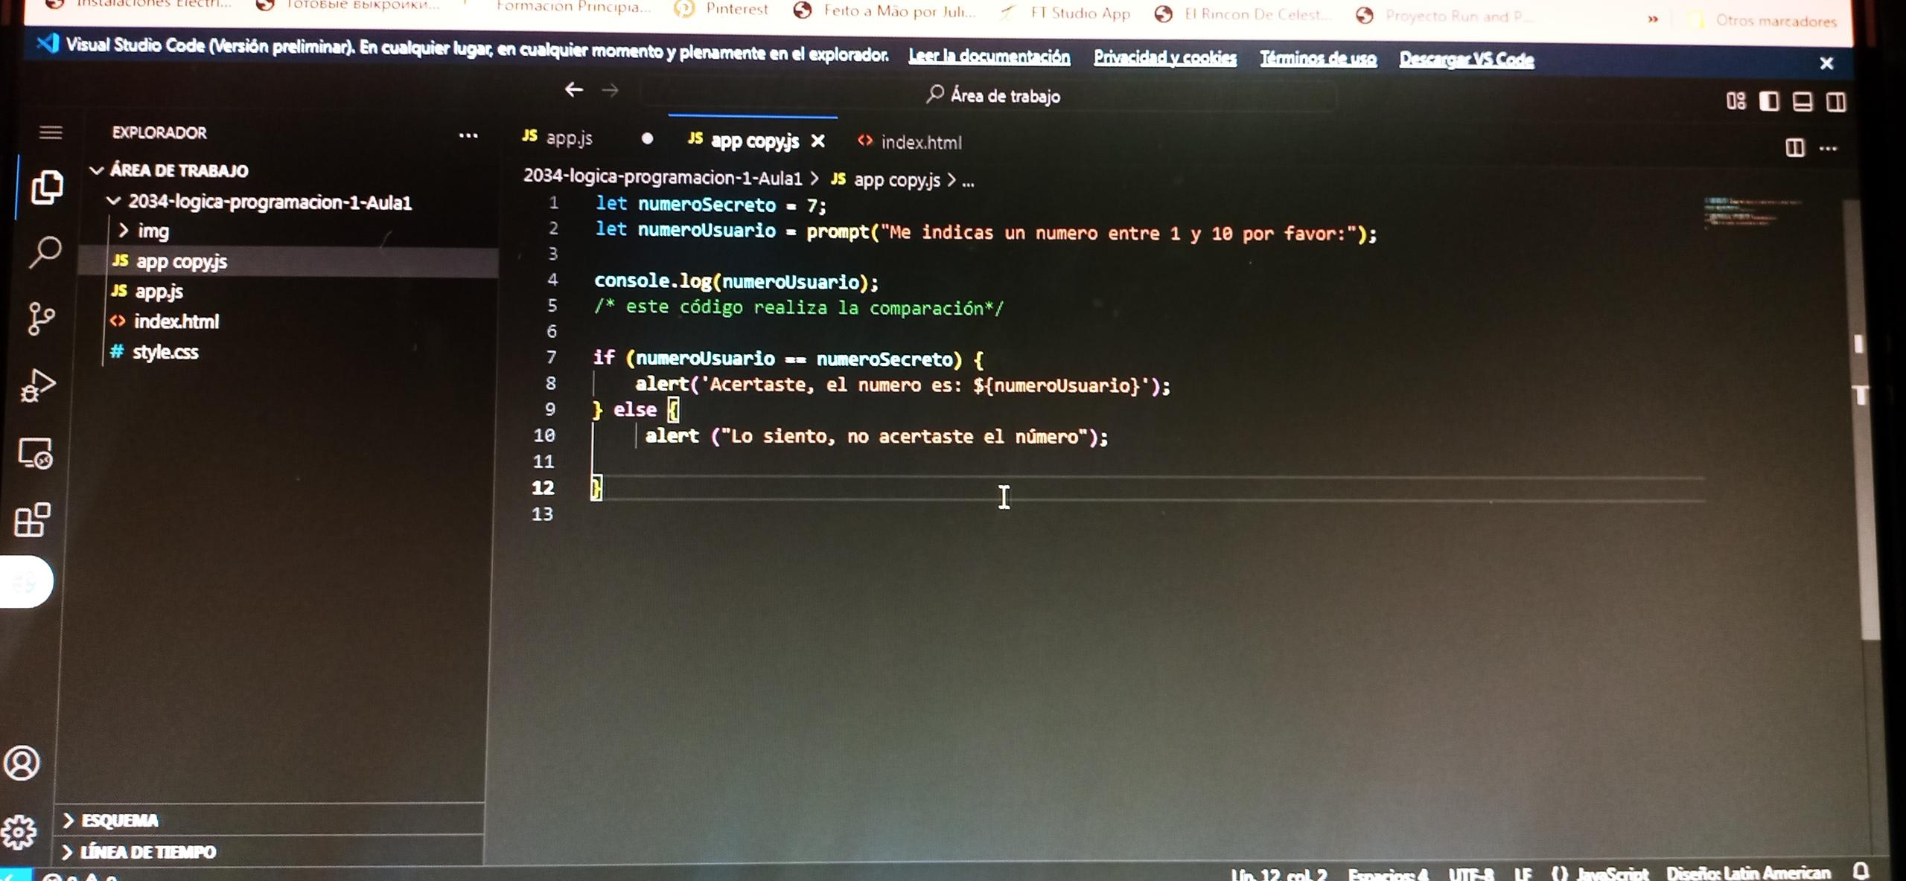
Task: Open index.html in the file tree
Action: pyautogui.click(x=165, y=321)
